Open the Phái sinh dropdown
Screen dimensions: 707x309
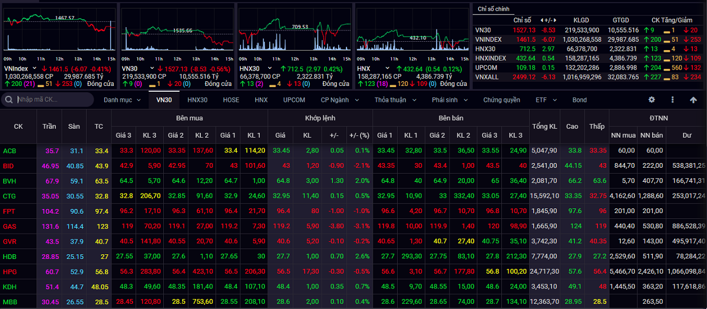tap(448, 100)
